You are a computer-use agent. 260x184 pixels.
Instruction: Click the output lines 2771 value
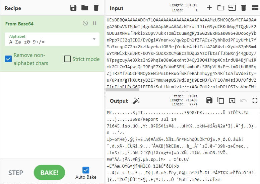[193, 104]
